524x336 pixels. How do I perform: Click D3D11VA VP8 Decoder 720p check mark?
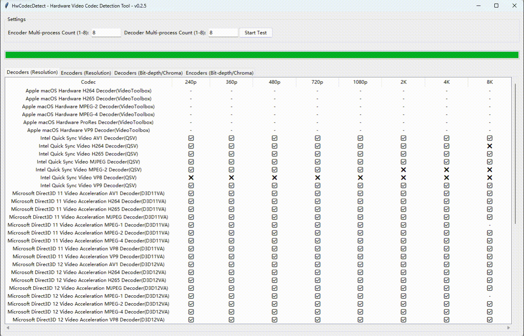[x=317, y=249]
